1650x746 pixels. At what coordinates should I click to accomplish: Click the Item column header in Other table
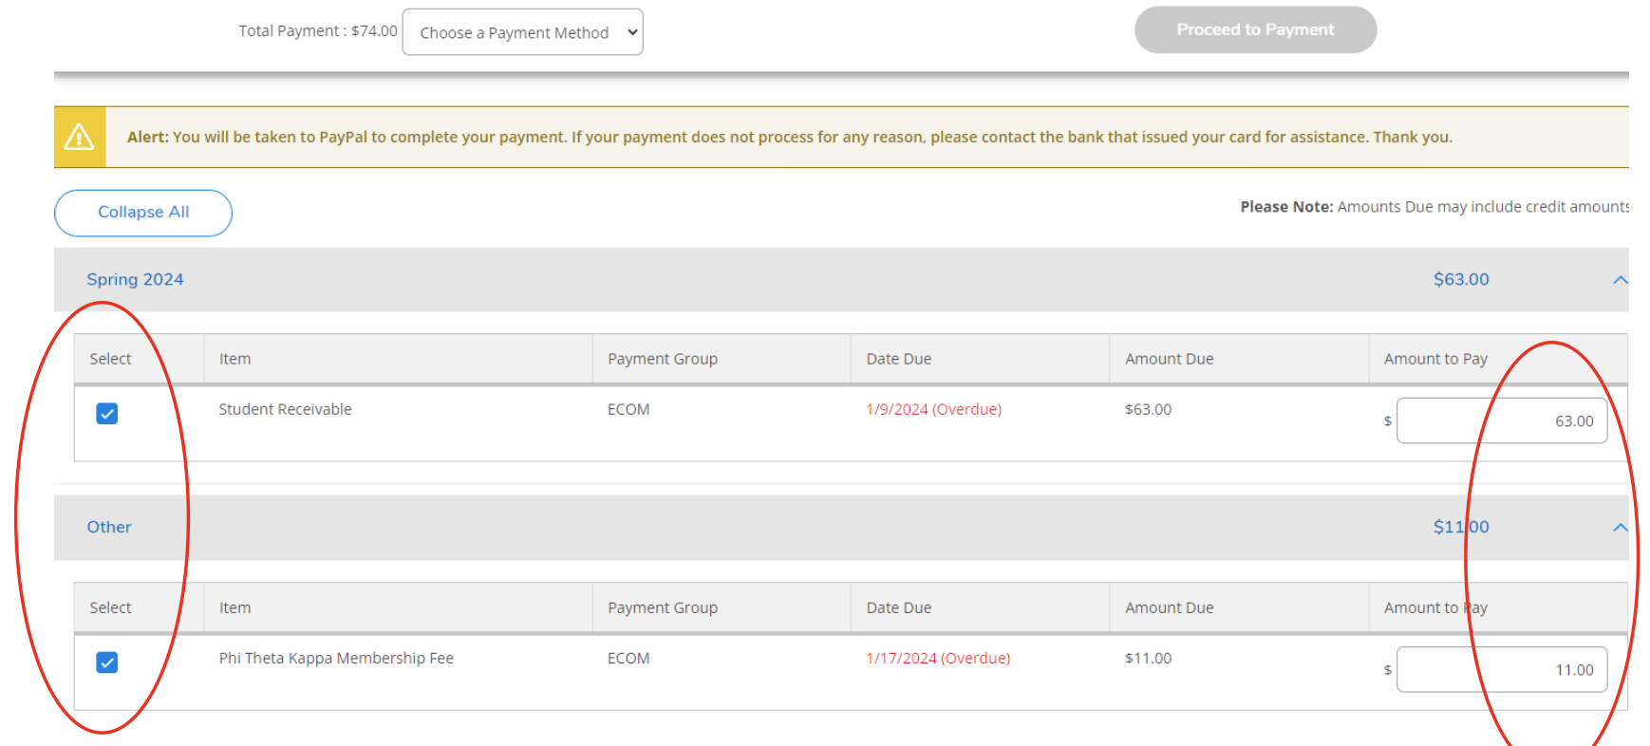(x=234, y=607)
